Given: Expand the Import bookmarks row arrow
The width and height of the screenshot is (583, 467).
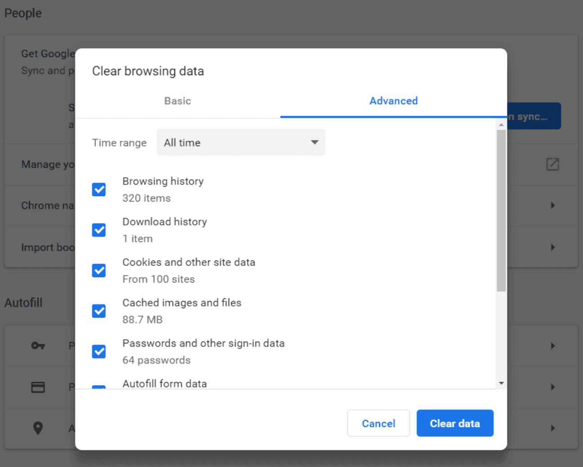Looking at the screenshot, I should point(552,247).
